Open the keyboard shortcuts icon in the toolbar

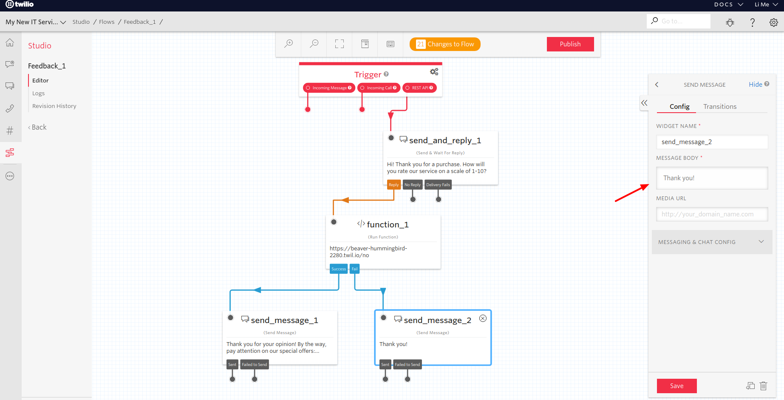pos(390,44)
